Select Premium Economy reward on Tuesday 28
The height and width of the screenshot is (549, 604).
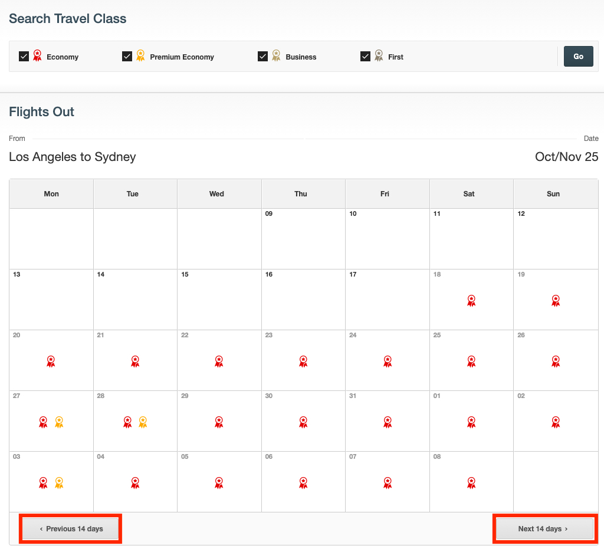click(143, 422)
